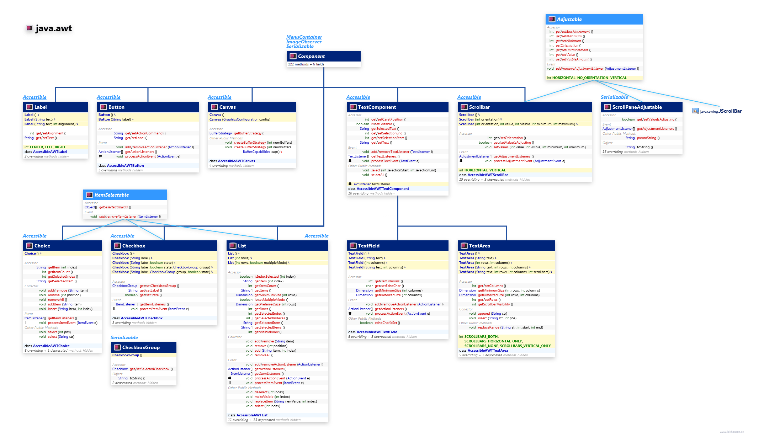Image resolution: width=764 pixels, height=448 pixels.
Task: Open the MenuContainer interface link
Action: click(x=304, y=37)
